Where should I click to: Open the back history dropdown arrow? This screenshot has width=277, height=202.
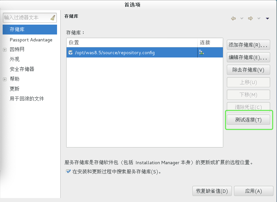coord(242,18)
